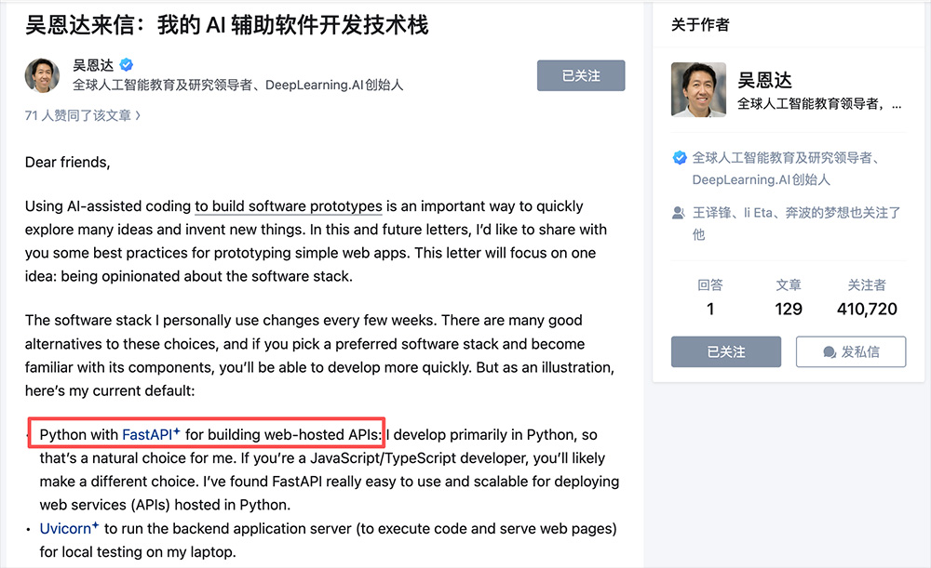
Task: Click the author photo in 关于作者 panel
Action: [x=697, y=89]
